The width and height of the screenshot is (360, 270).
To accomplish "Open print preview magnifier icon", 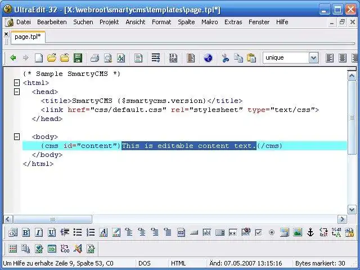I will coord(107,58).
